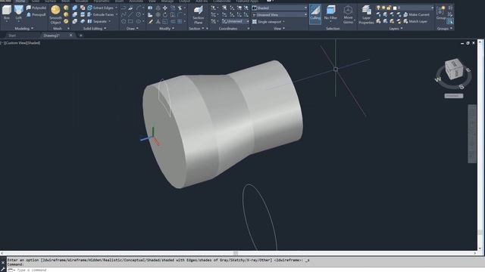Click the Separate solid editing tool
485x272 pixels.
click(x=98, y=21)
